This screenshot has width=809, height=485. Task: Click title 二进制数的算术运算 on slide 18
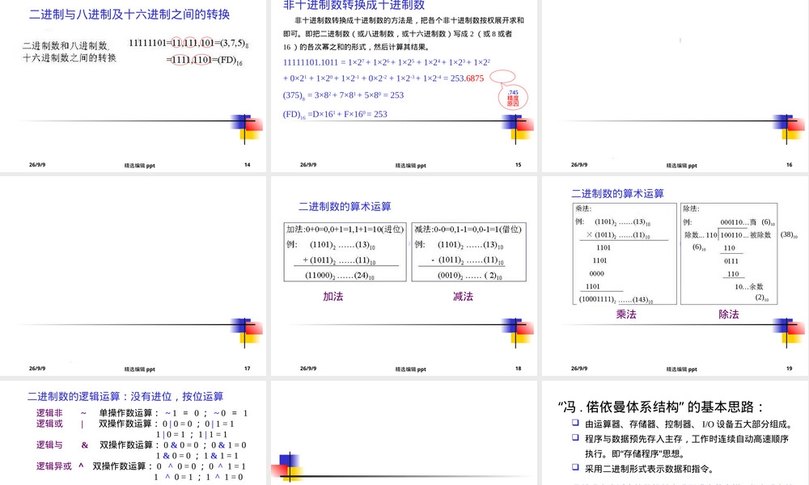tap(345, 207)
